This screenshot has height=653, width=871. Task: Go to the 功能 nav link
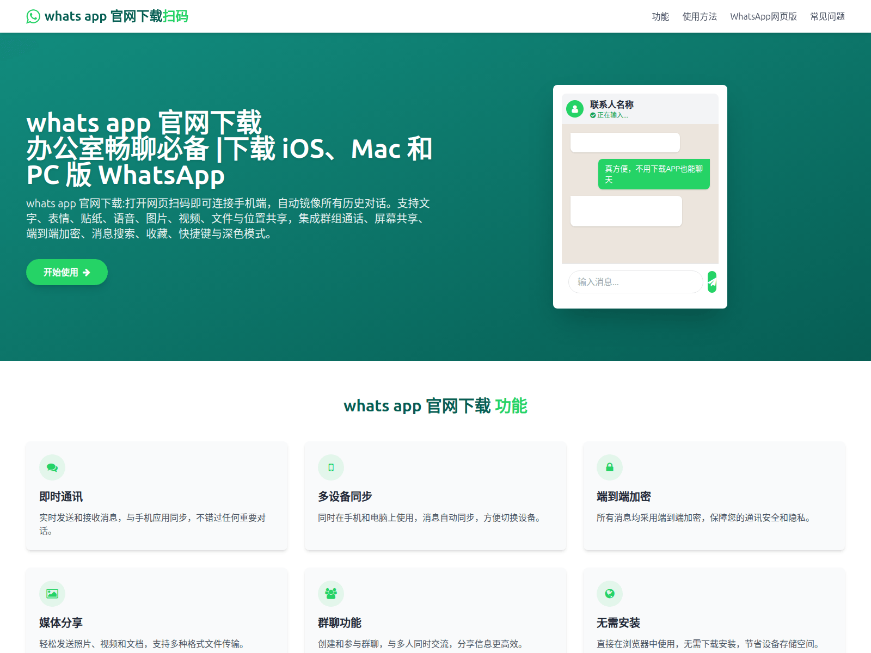click(660, 16)
